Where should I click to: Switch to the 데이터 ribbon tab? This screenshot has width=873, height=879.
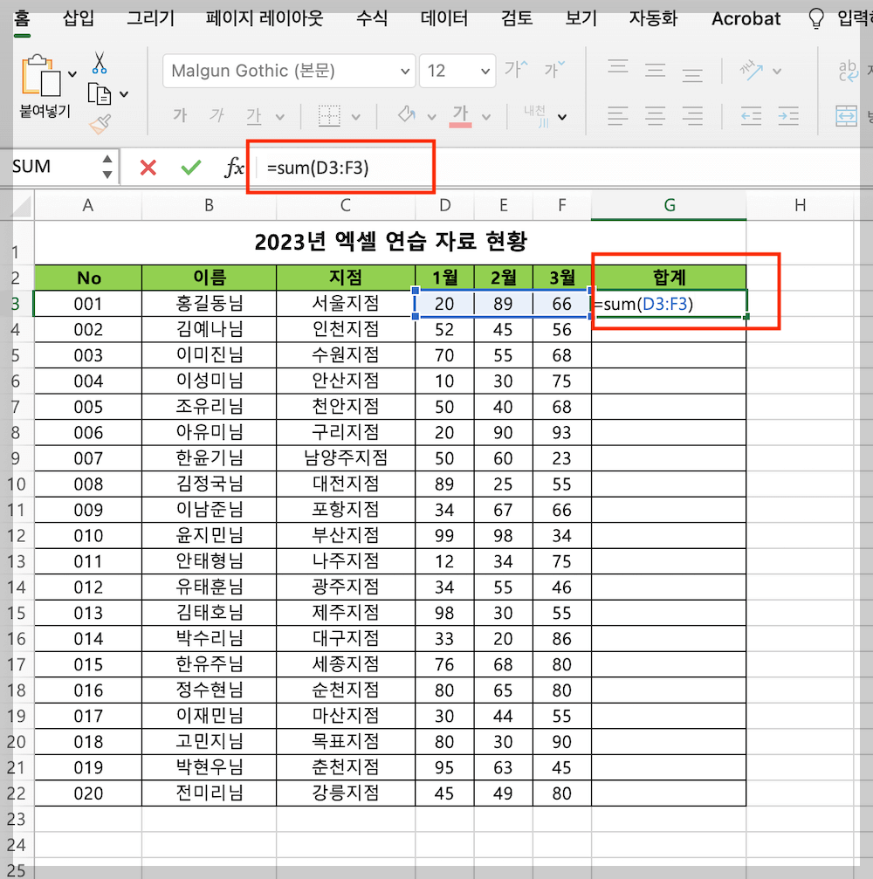click(443, 18)
